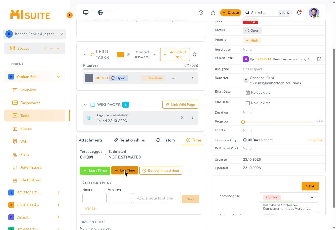Click the Progress slider handle
The width and height of the screenshot is (336, 230).
point(243,122)
